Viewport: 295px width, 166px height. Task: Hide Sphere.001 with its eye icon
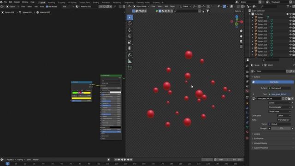[290, 21]
